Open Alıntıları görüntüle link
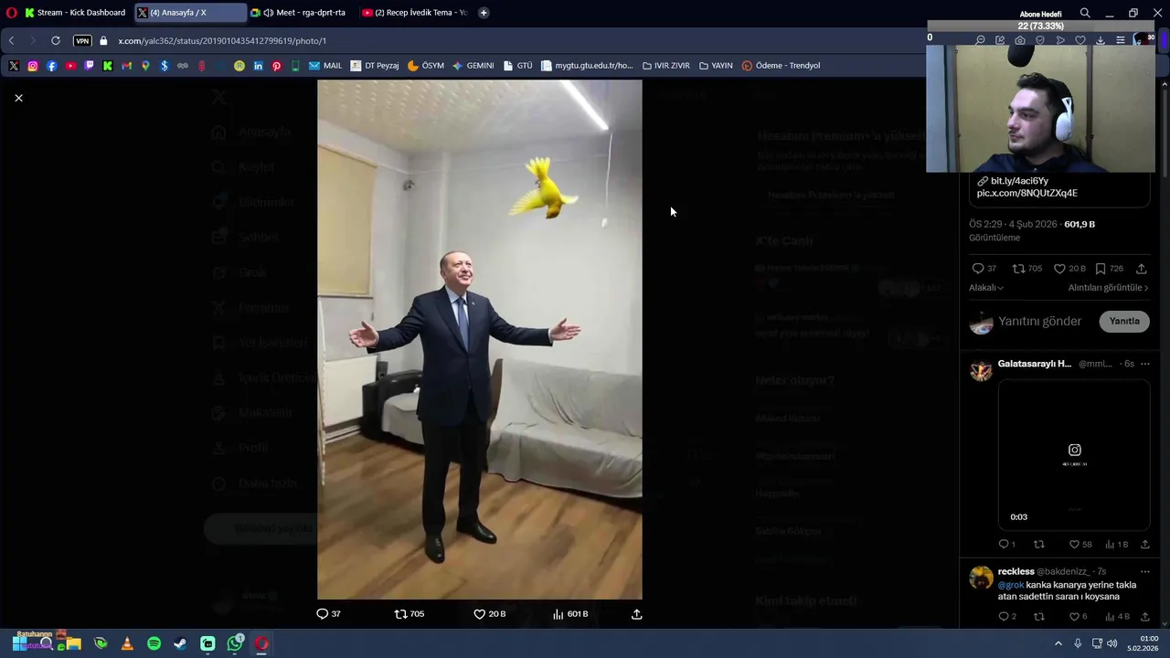The width and height of the screenshot is (1170, 658). pos(1108,288)
